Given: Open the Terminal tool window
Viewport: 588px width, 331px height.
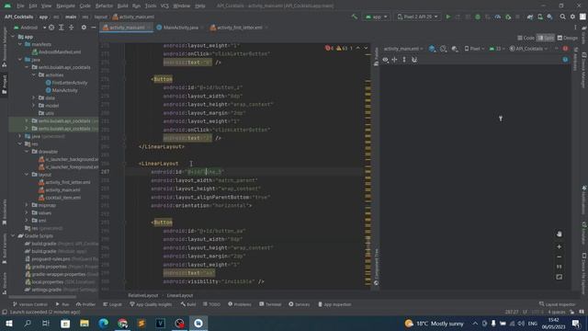Looking at the screenshot, I should click(270, 304).
